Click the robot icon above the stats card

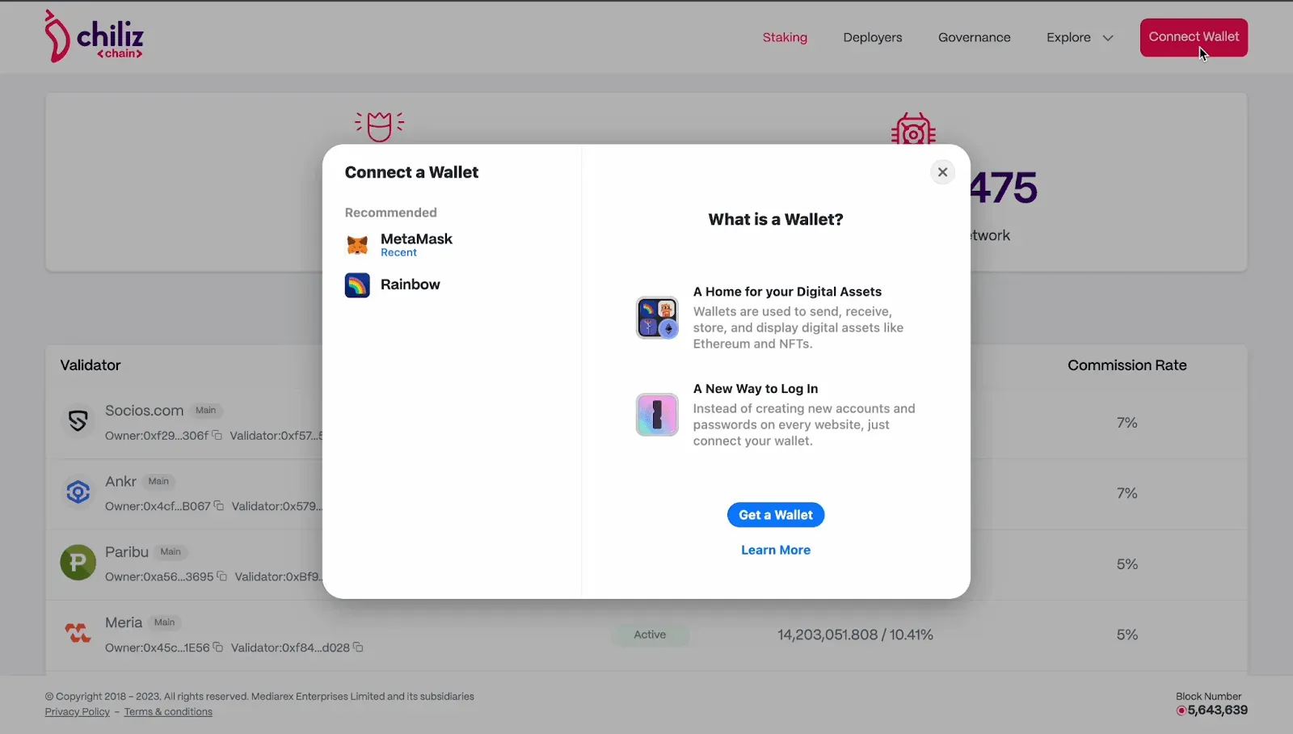(x=913, y=129)
